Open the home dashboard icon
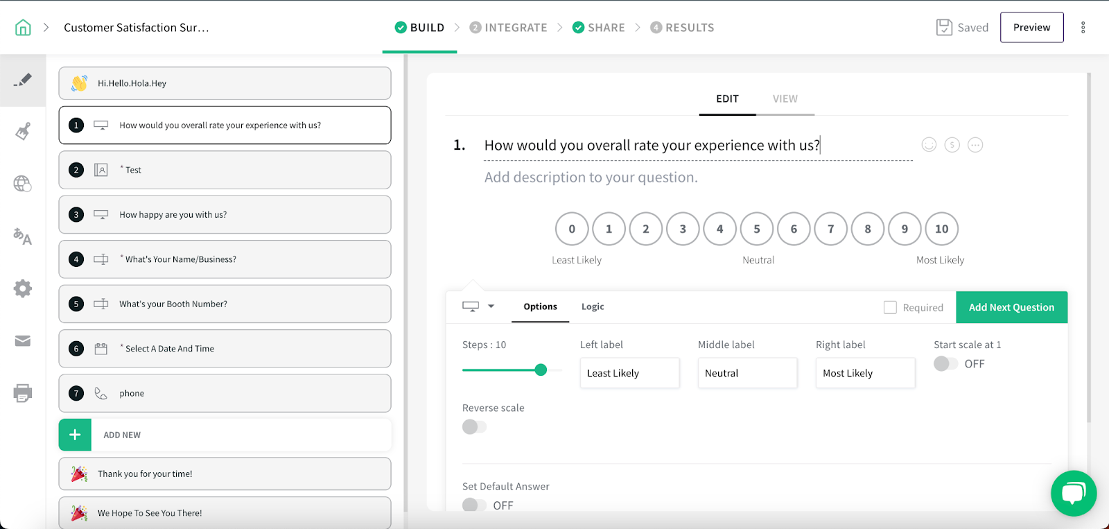 [x=23, y=28]
